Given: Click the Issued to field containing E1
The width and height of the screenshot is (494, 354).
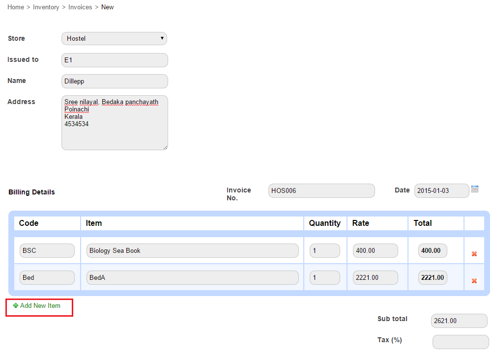Looking at the screenshot, I should 115,60.
